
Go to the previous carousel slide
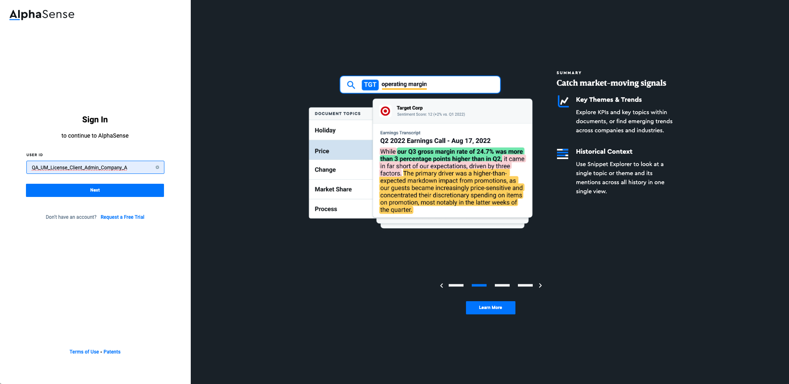click(x=442, y=286)
